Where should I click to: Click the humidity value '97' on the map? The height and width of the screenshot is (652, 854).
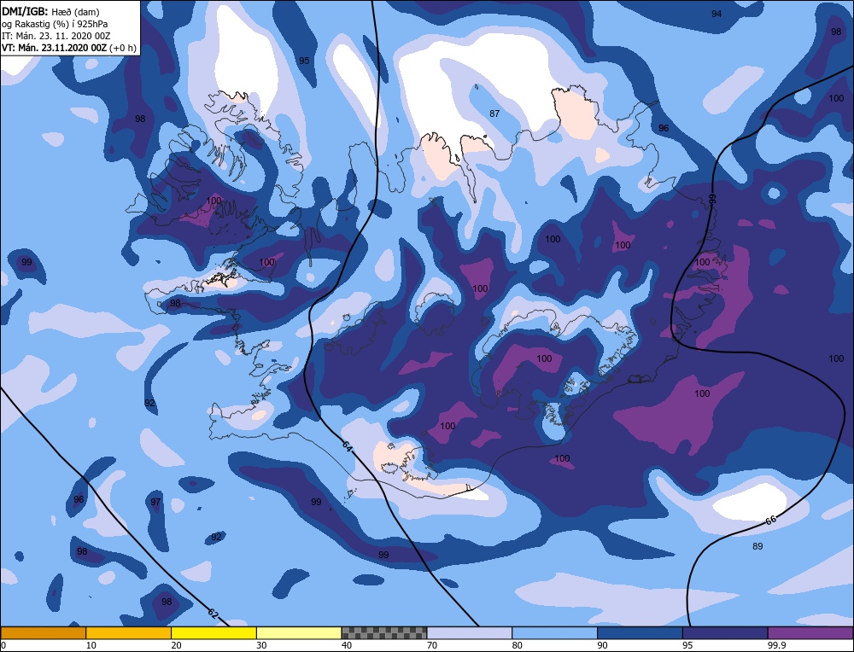155,502
